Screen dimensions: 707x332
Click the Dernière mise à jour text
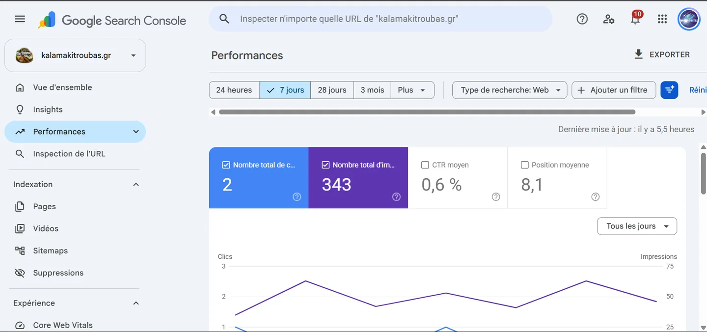[626, 129]
